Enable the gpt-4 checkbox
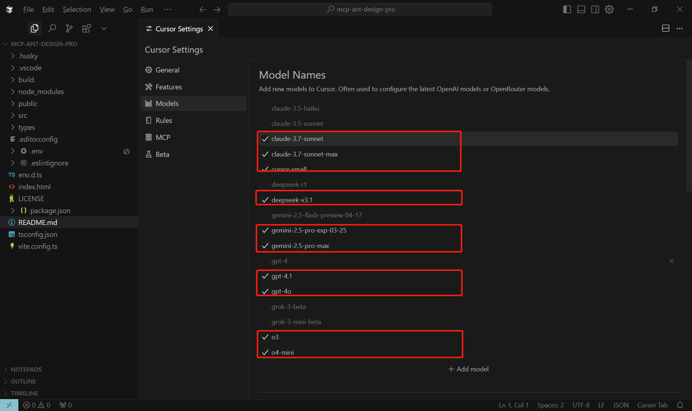Viewport: 692px width, 411px height. (265, 261)
